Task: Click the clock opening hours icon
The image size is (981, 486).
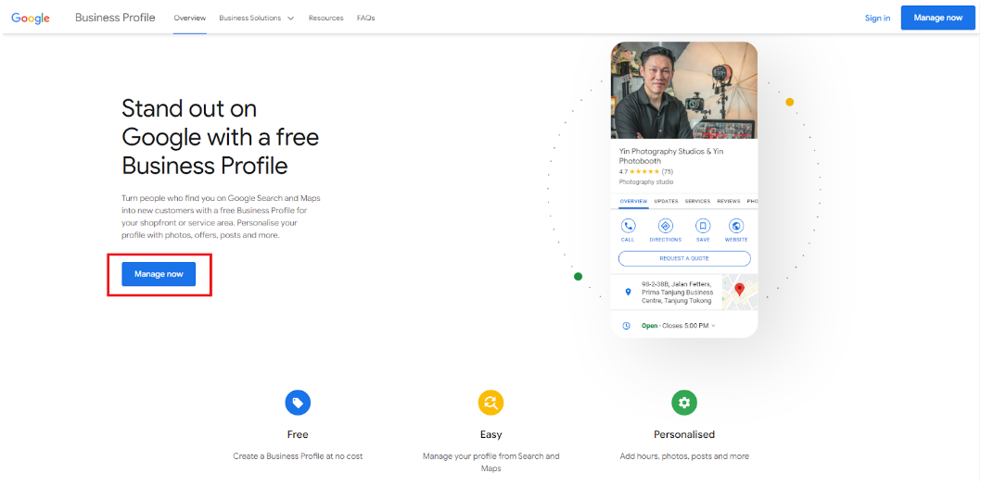Action: coord(626,326)
